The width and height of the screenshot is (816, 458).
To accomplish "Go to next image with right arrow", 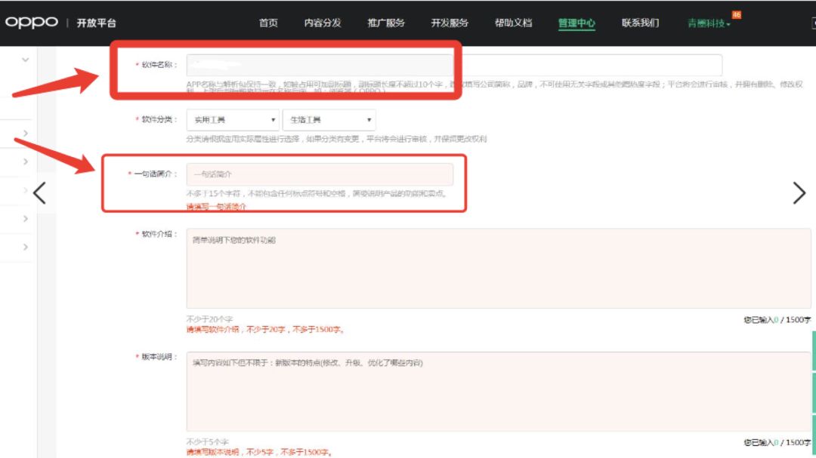I will click(799, 193).
